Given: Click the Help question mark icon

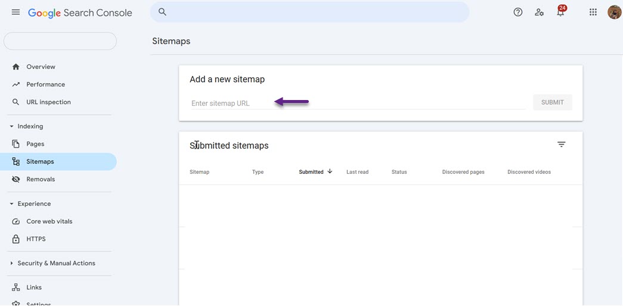Looking at the screenshot, I should [x=518, y=13].
